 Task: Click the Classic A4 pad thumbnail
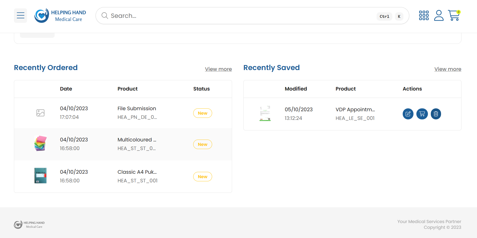(x=40, y=176)
